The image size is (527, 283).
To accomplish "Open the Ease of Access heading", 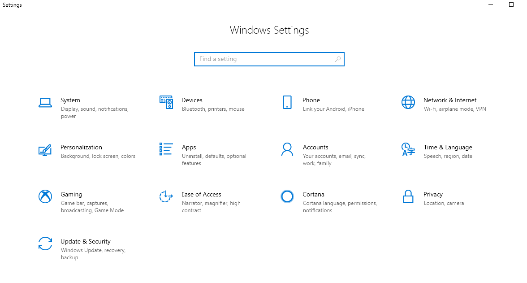I will pos(201,195).
